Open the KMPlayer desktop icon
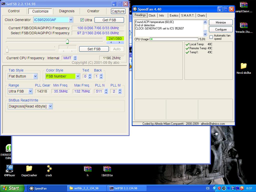This screenshot has width=256, height=192. (9, 169)
